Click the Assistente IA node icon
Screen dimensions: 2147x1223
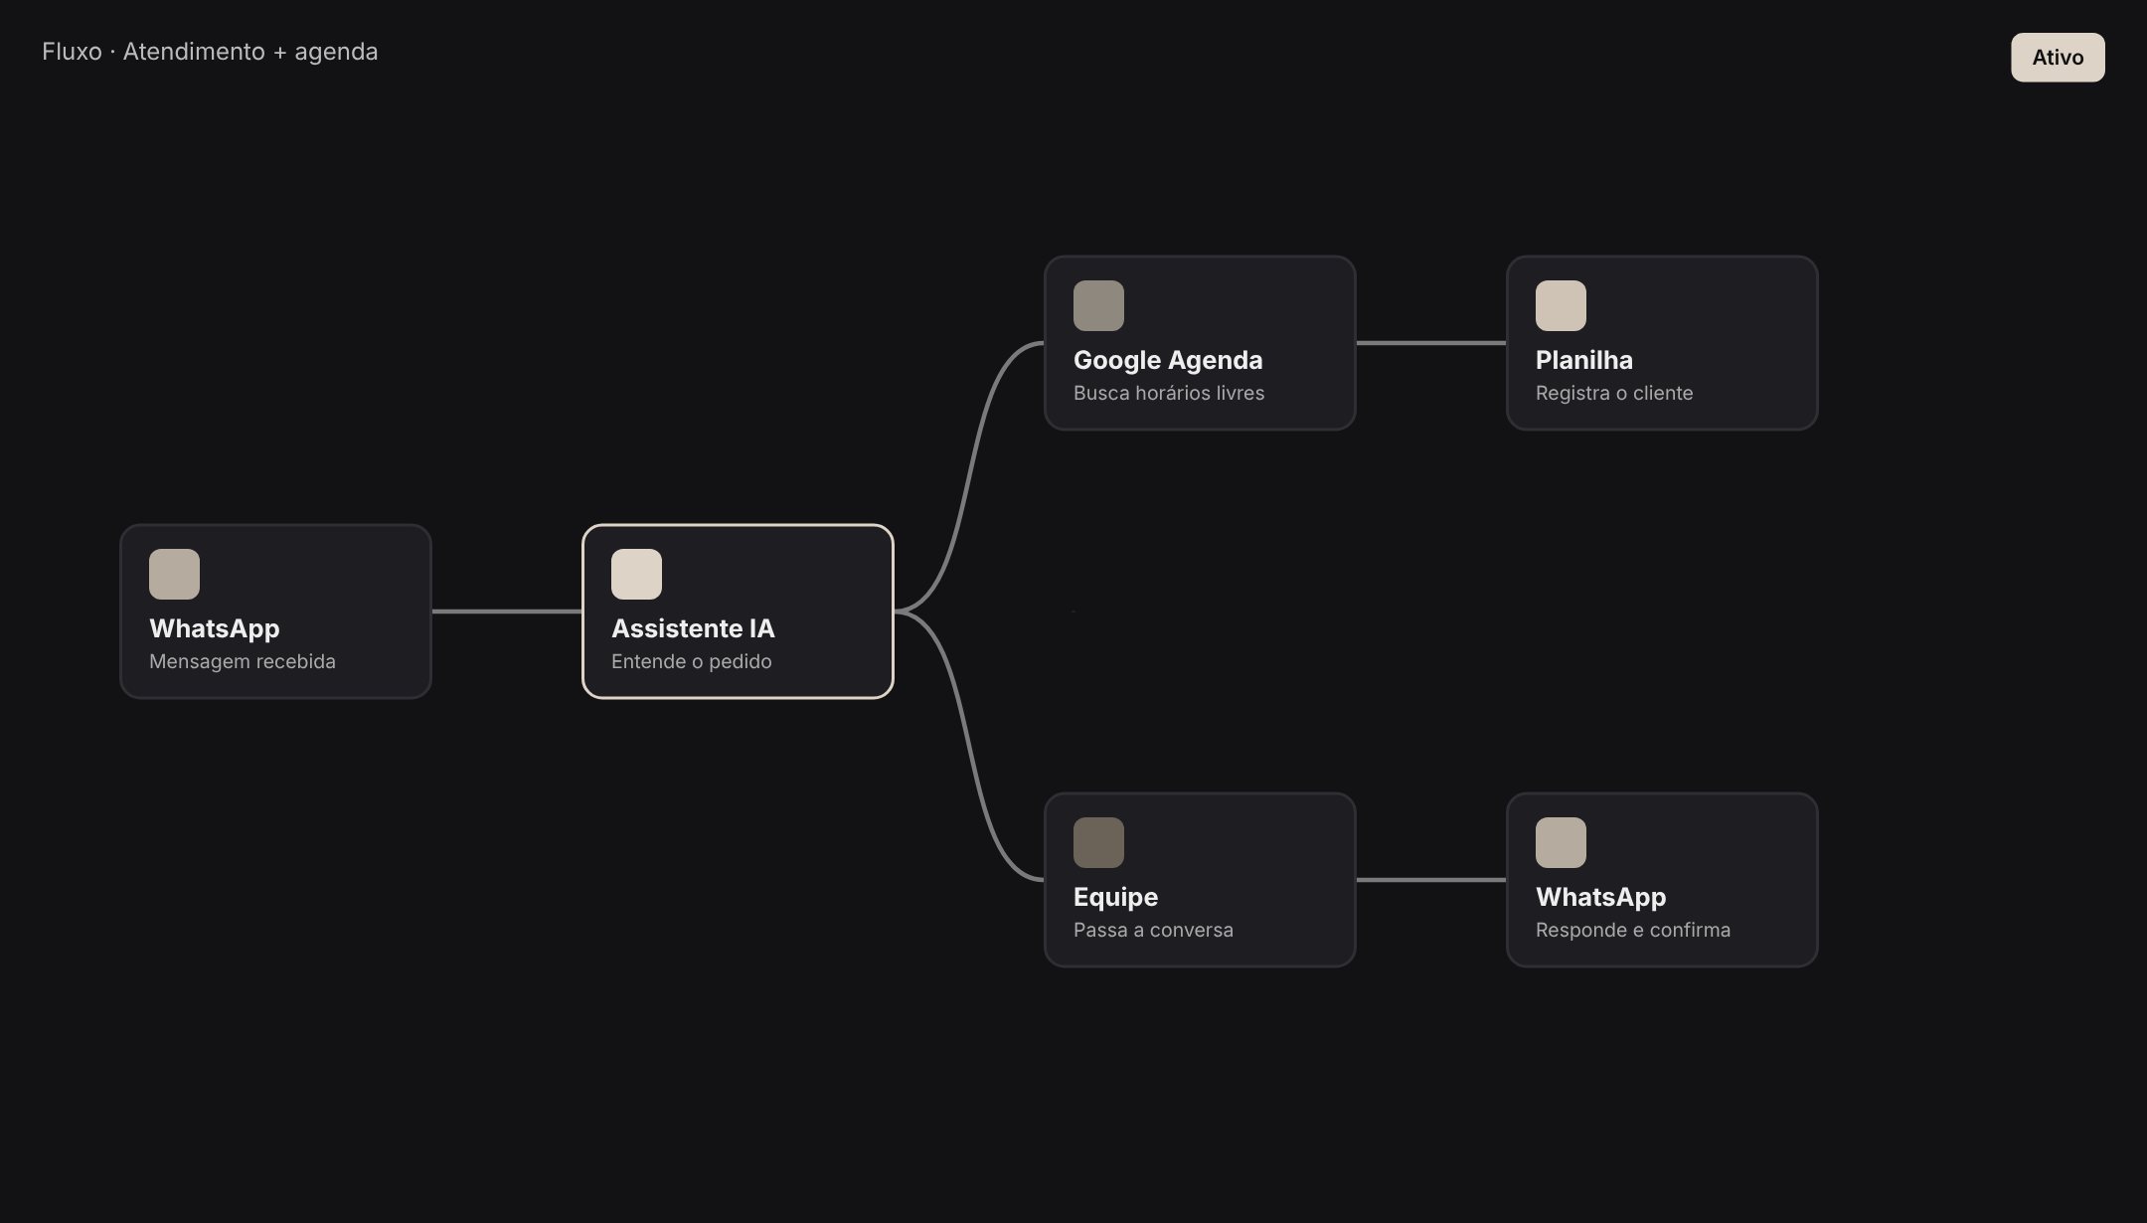point(636,574)
